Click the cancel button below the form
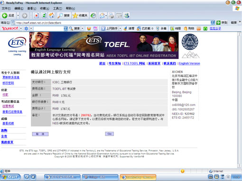The image size is (242, 181). tap(40, 134)
